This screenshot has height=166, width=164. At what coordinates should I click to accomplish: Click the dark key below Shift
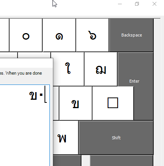[x=121, y=160]
